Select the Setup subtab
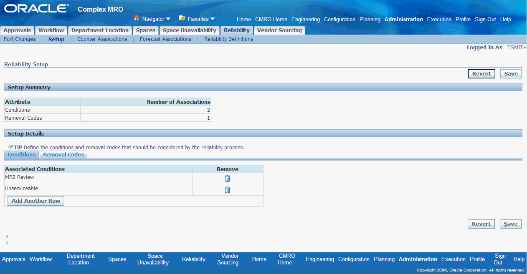Image resolution: width=527 pixels, height=274 pixels. click(x=56, y=40)
